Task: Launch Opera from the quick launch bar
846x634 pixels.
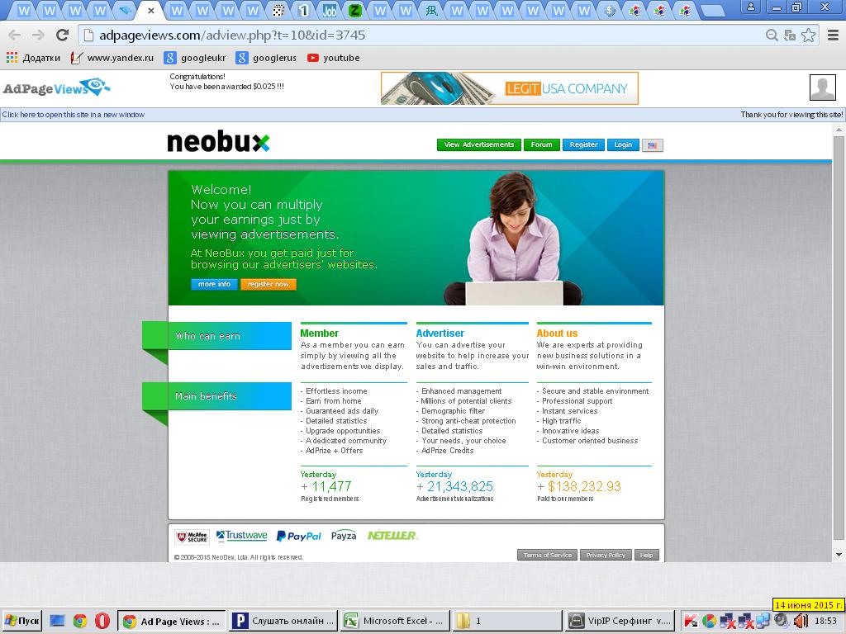Action: (102, 621)
